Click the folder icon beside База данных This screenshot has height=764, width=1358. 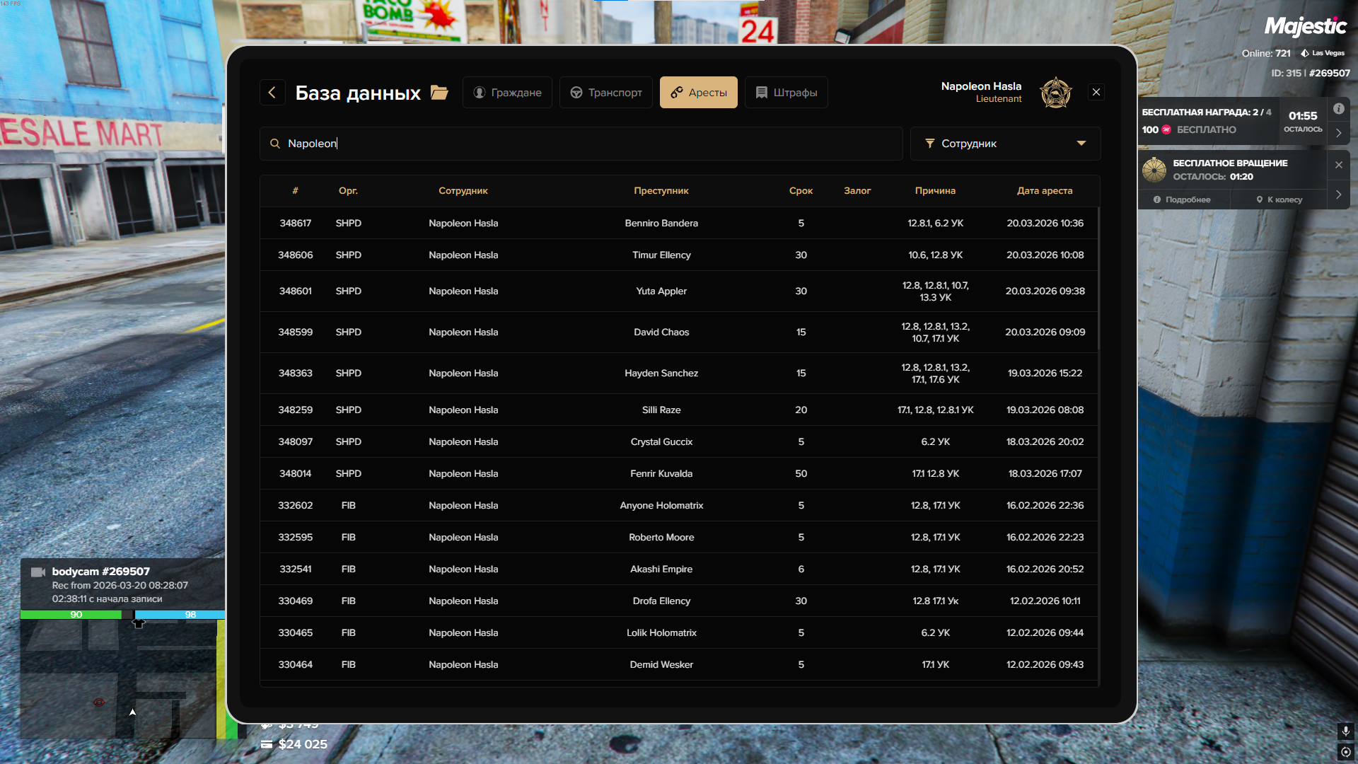(x=439, y=93)
